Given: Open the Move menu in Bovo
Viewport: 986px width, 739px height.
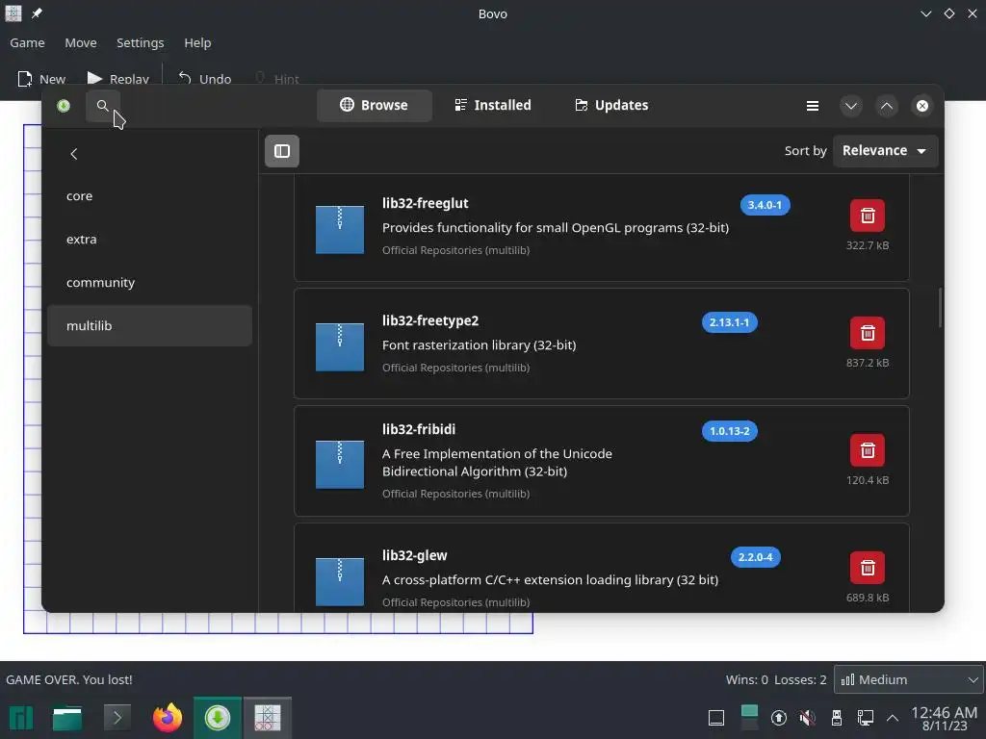Looking at the screenshot, I should click(81, 42).
